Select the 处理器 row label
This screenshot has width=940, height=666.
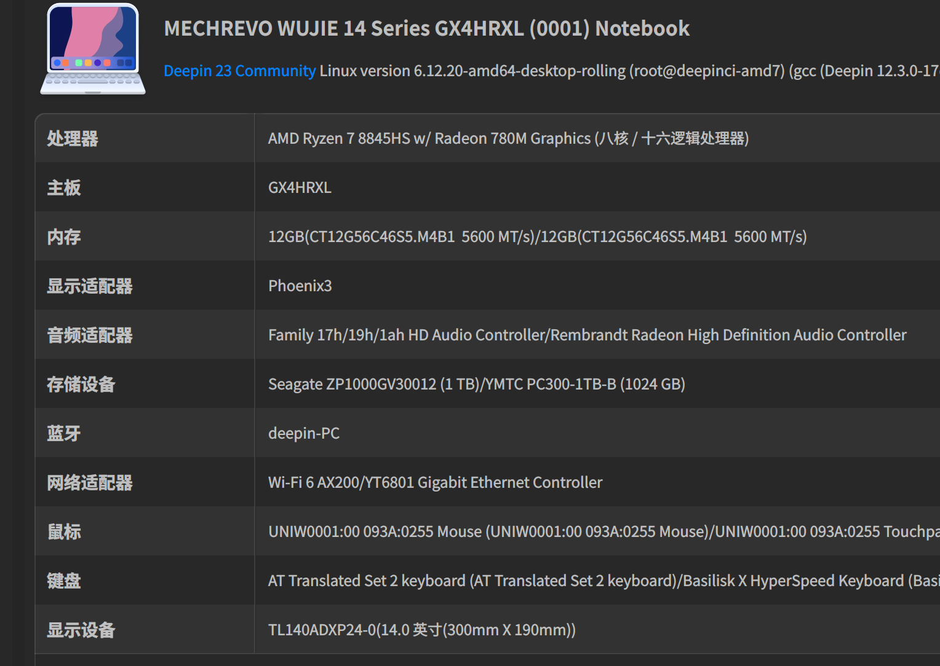[73, 138]
